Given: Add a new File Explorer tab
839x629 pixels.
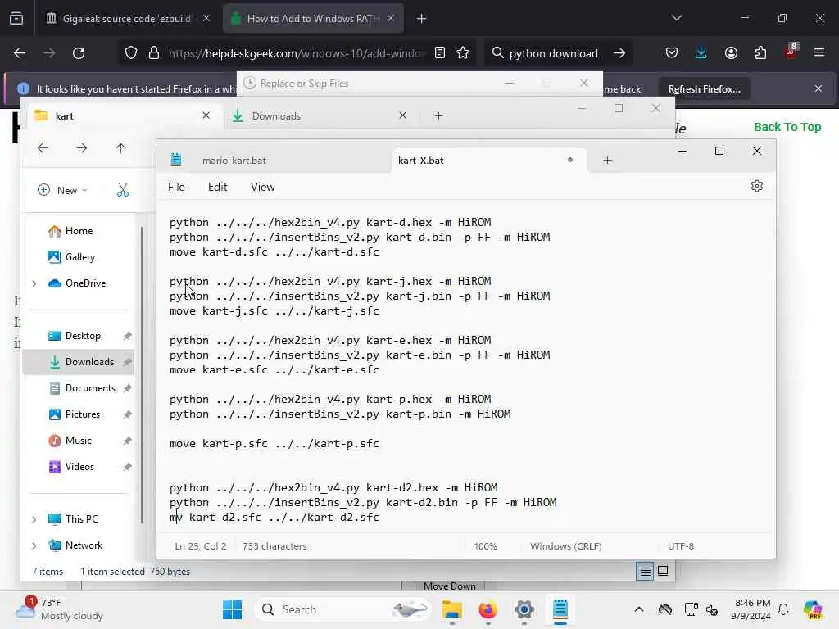Looking at the screenshot, I should click(439, 116).
